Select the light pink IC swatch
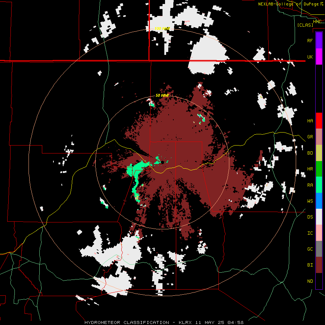 319,233
